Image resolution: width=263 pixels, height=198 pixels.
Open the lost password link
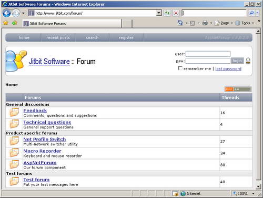[228, 68]
